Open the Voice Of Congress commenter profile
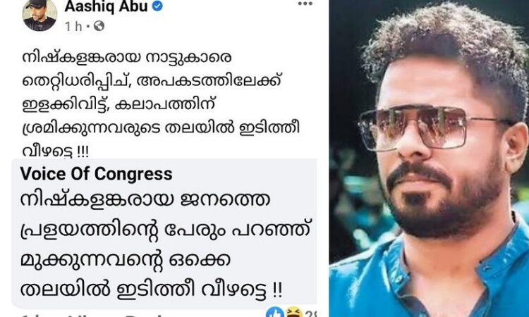This screenshot has height=317, width=529. coord(96,174)
